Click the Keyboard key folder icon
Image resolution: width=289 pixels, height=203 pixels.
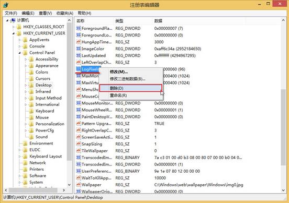click(x=31, y=111)
